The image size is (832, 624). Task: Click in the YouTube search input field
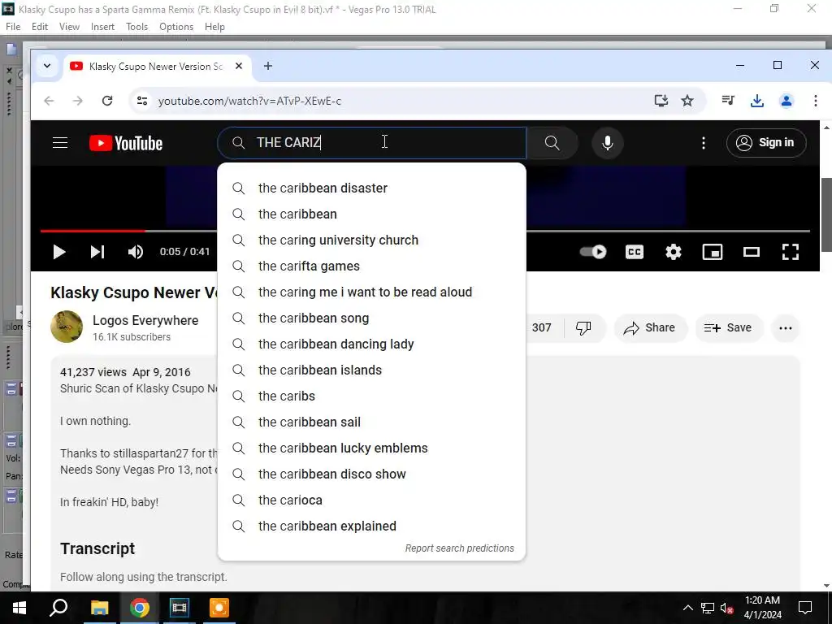[372, 143]
